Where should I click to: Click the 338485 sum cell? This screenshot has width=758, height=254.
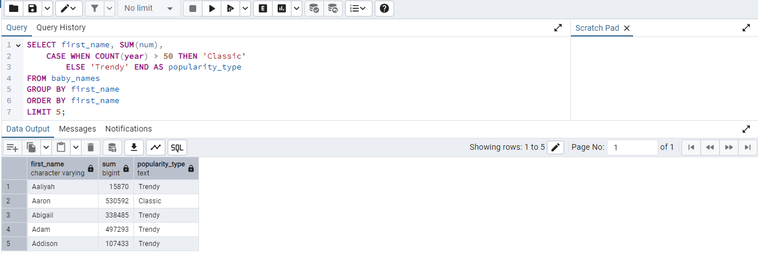tap(116, 215)
